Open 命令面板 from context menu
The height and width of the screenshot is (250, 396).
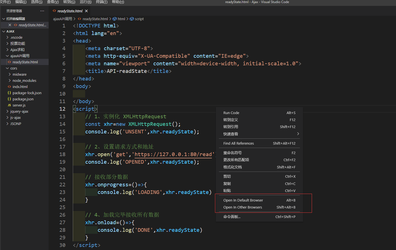coord(259,217)
